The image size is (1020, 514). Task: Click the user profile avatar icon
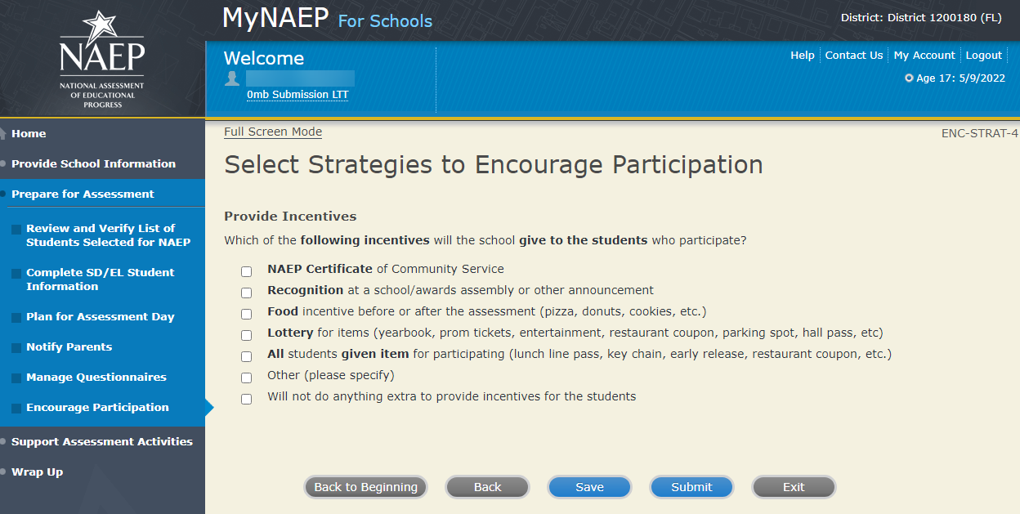233,78
